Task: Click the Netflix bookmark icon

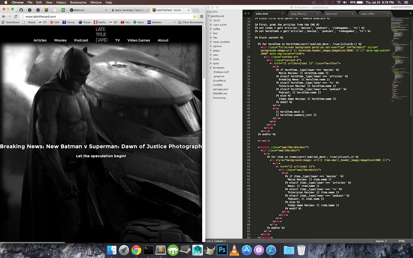Action: point(95,22)
